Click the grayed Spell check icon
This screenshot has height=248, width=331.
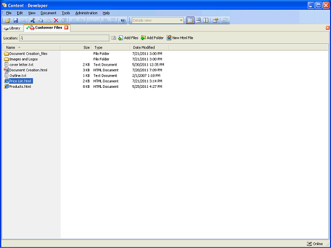113,21
